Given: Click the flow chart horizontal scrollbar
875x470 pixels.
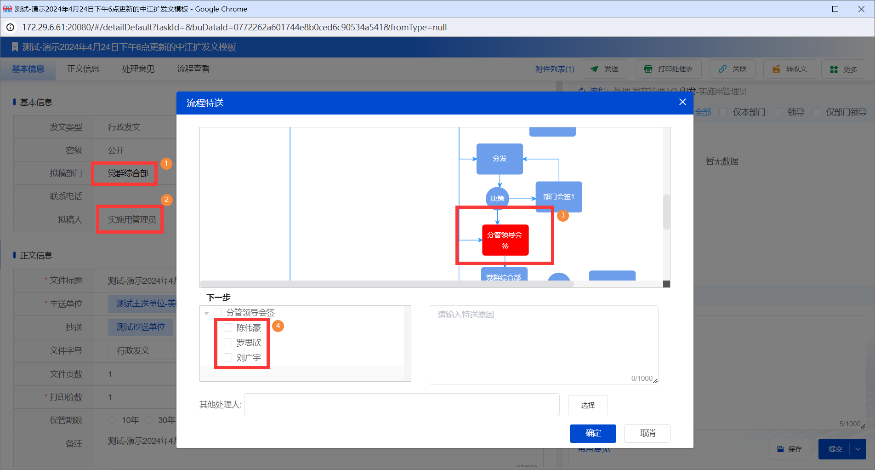Looking at the screenshot, I should point(387,284).
